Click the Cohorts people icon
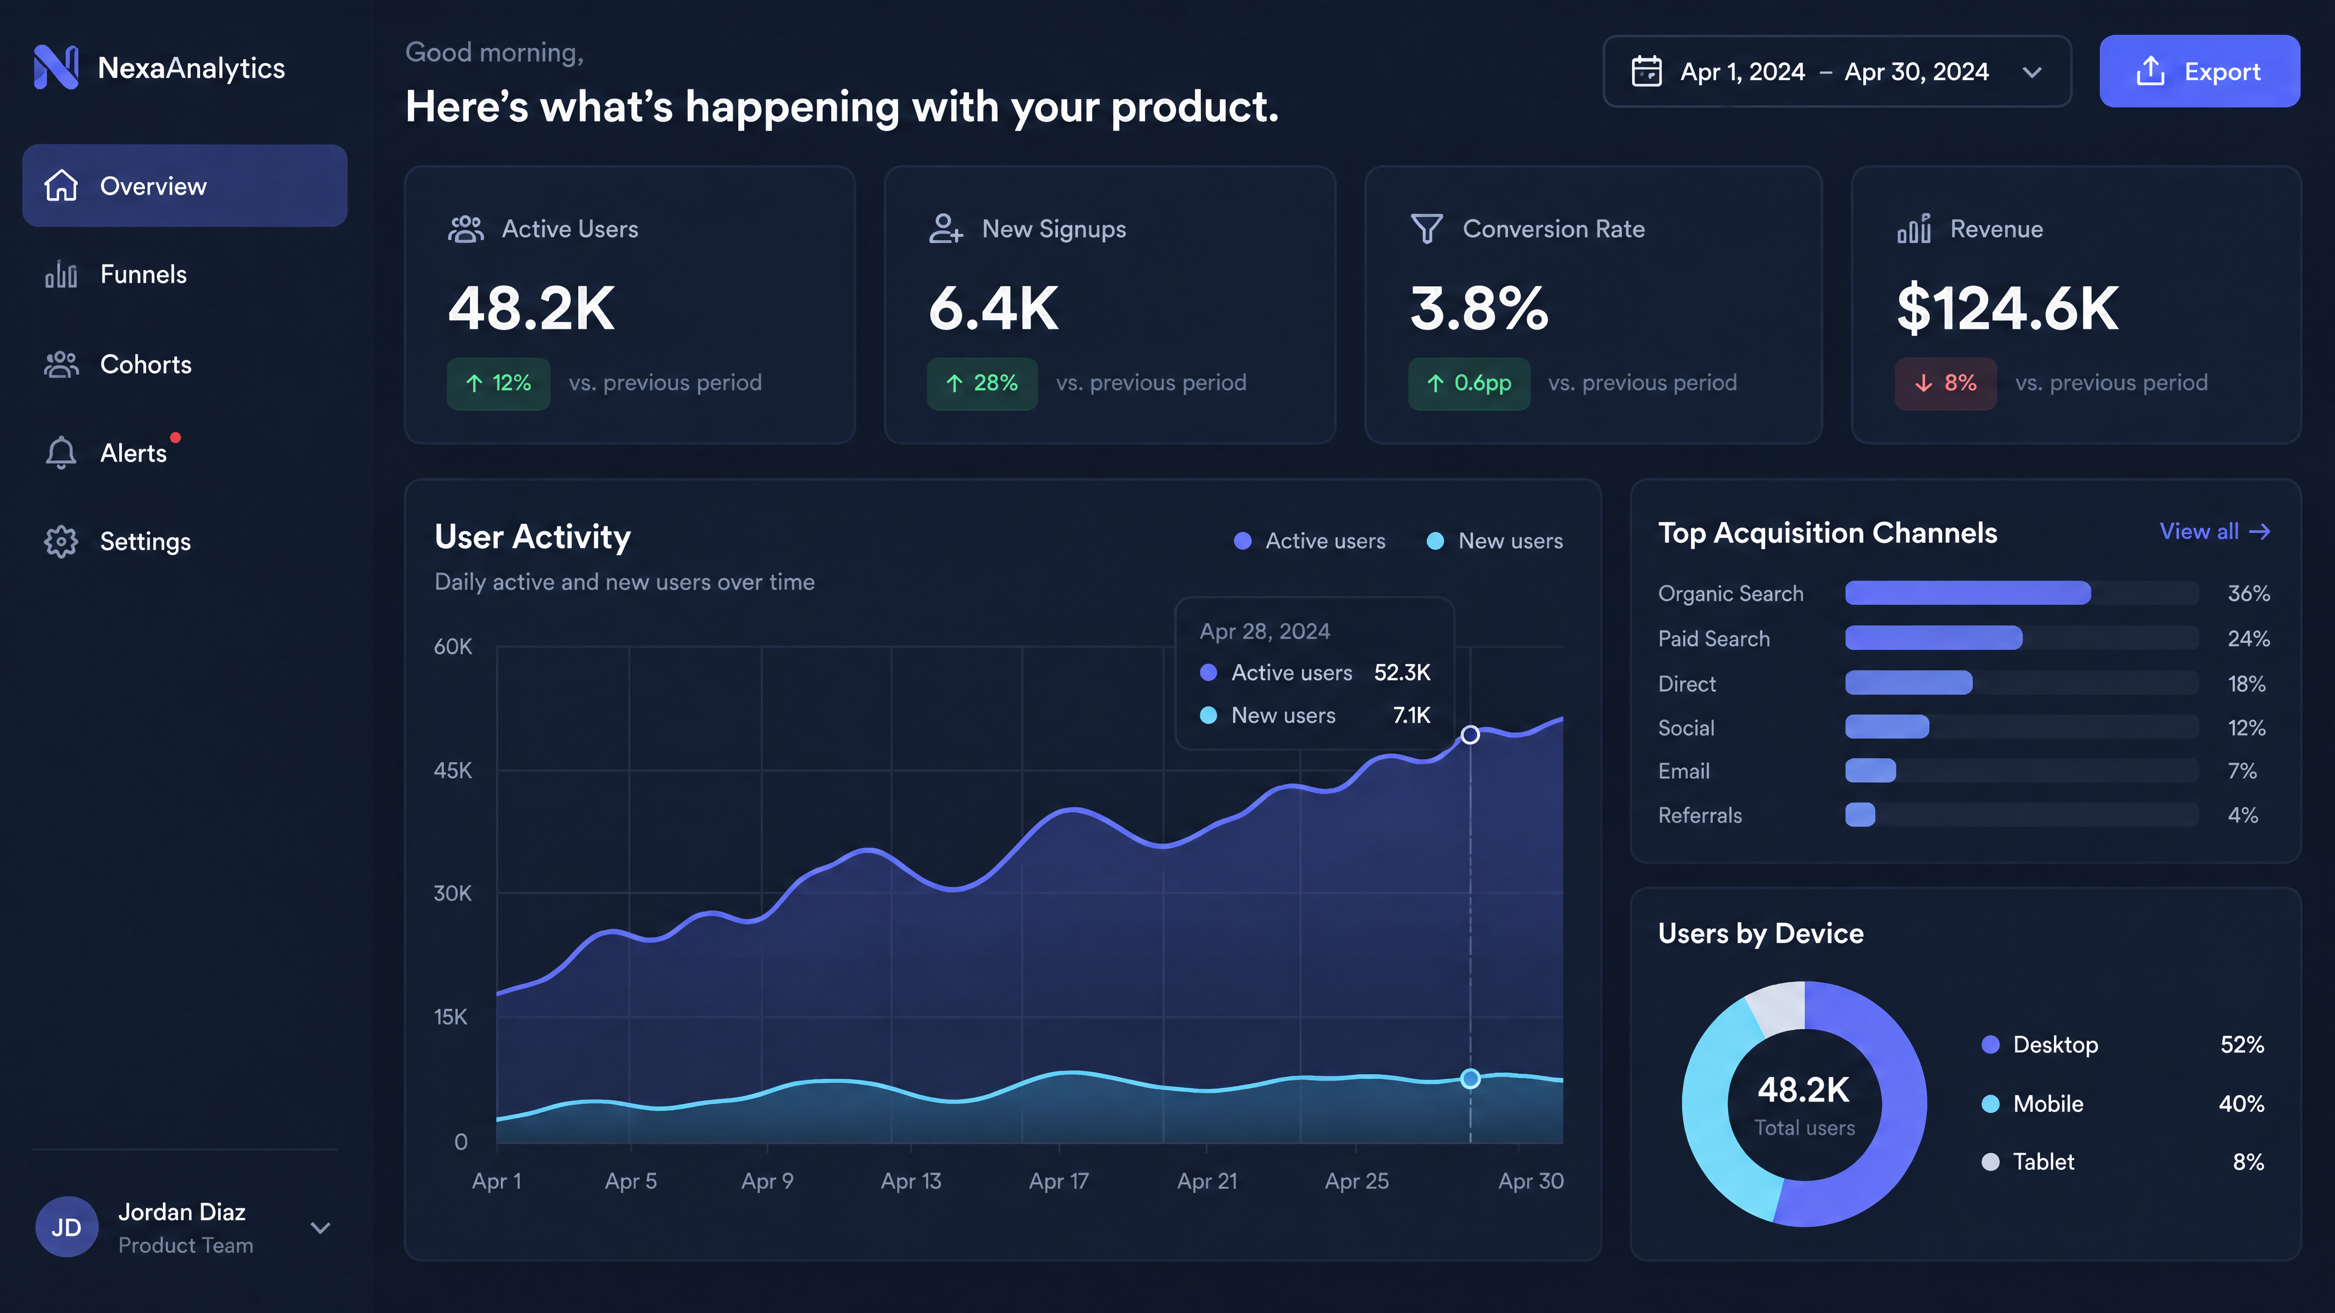The width and height of the screenshot is (2335, 1313). (x=61, y=364)
